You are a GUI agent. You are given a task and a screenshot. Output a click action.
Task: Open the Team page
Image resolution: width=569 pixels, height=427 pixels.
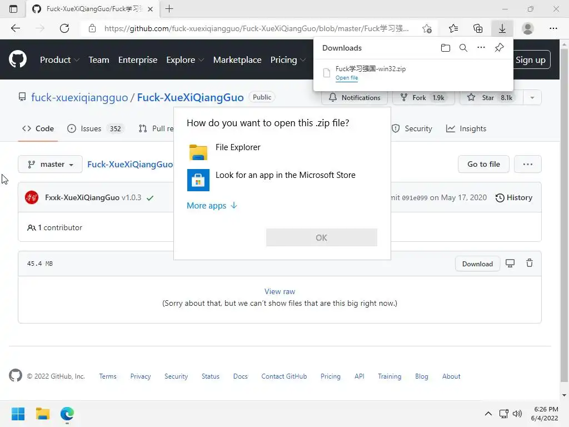pos(99,60)
